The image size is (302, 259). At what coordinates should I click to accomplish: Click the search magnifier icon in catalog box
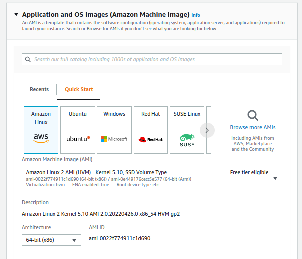click(28, 59)
